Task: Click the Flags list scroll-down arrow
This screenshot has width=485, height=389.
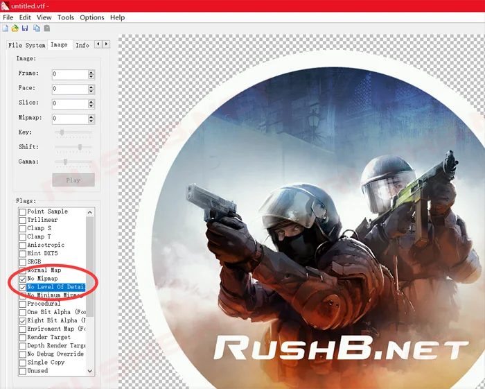Action: tap(89, 371)
